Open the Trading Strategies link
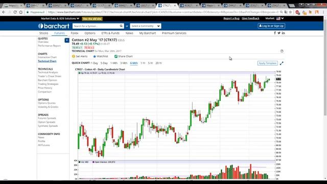Screen dimensions: 327x184 pyautogui.click(x=48, y=84)
